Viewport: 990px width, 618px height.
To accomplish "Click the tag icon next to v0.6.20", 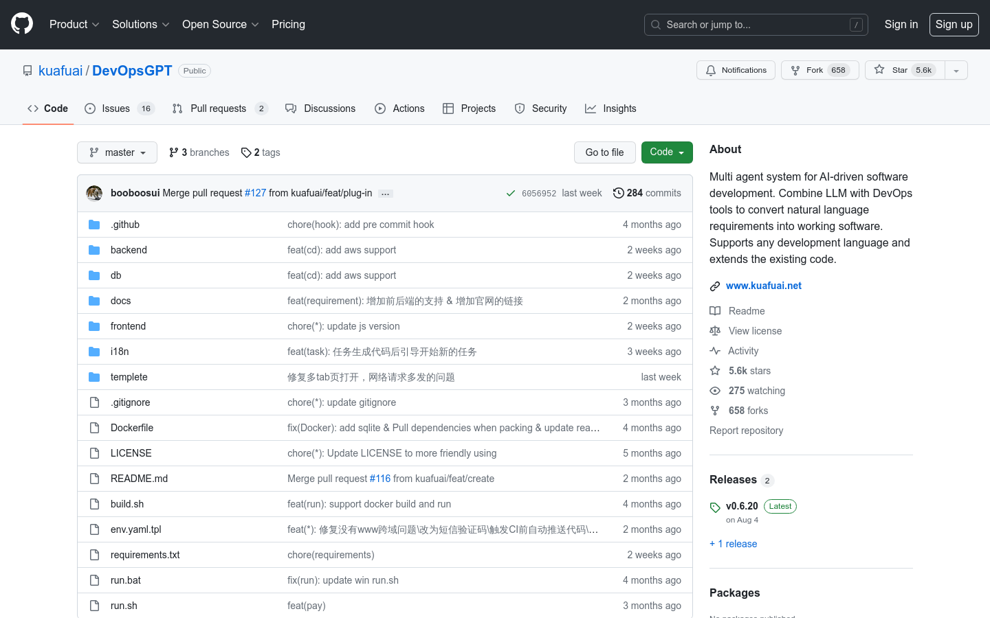I will (x=715, y=507).
